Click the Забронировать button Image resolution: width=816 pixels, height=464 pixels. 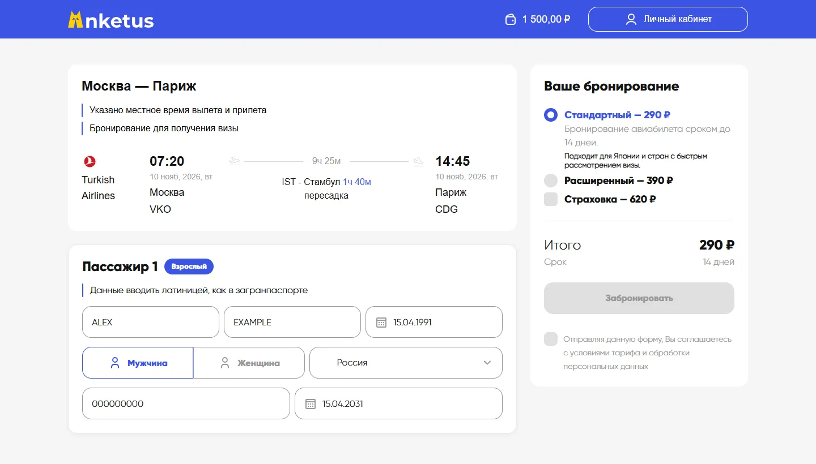pos(639,298)
